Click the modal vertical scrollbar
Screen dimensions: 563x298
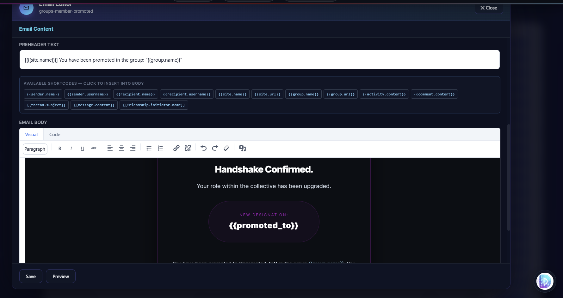tap(509, 177)
